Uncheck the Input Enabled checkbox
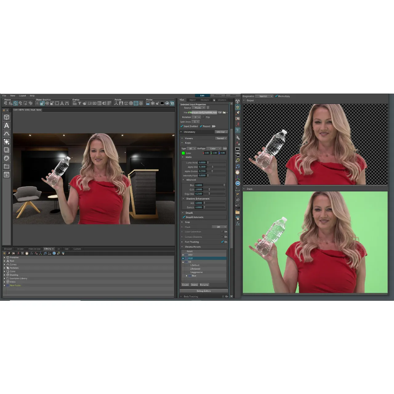394x394 pixels. (x=182, y=126)
